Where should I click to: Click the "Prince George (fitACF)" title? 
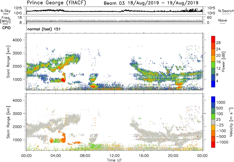[x=56, y=3]
